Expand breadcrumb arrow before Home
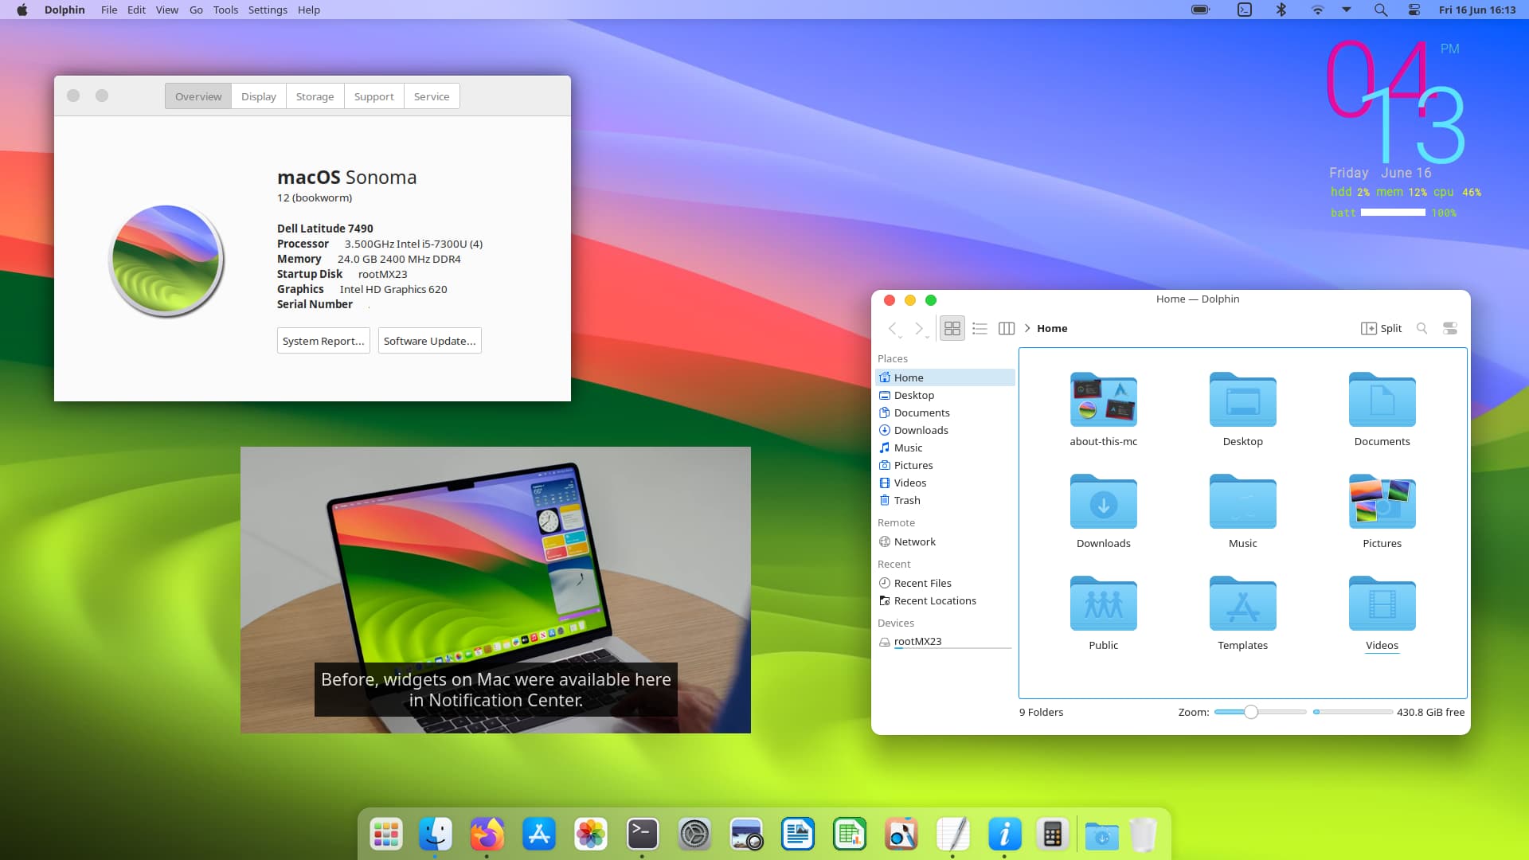This screenshot has width=1529, height=860. (x=1027, y=328)
